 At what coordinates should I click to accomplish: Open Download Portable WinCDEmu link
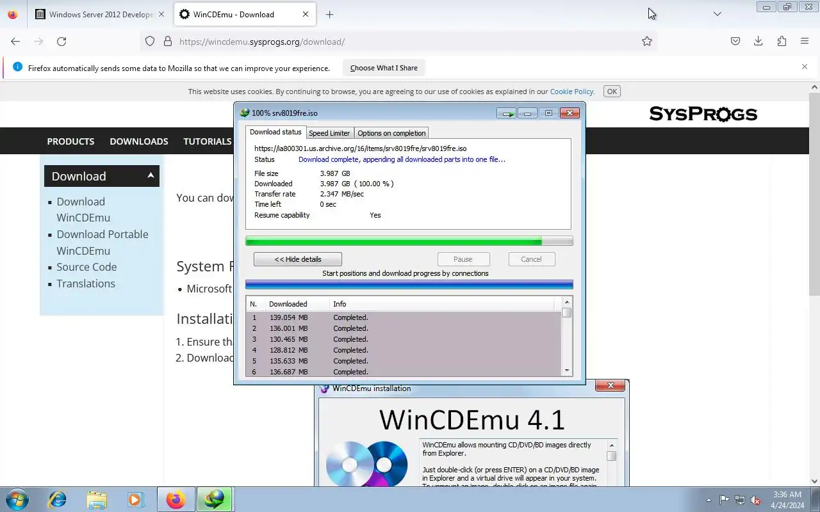pos(102,243)
